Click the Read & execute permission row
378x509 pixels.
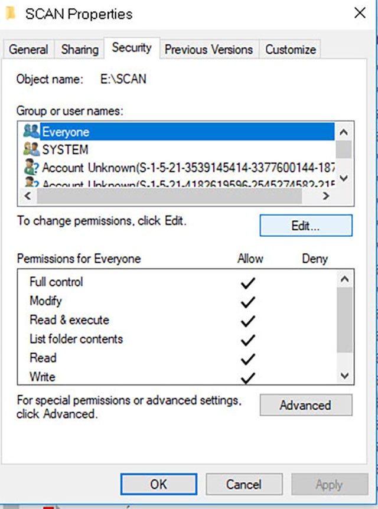coord(177,320)
